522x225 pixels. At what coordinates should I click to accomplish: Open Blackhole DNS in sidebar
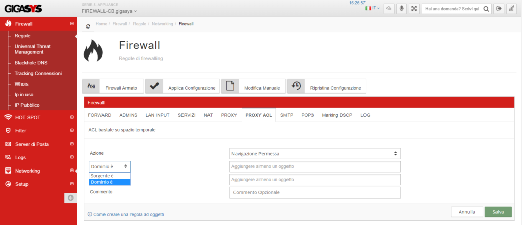pos(31,63)
